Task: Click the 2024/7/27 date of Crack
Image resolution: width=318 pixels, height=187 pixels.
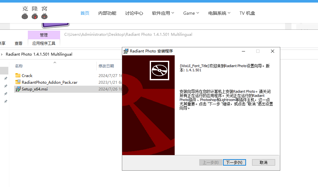Action: pyautogui.click(x=110, y=76)
